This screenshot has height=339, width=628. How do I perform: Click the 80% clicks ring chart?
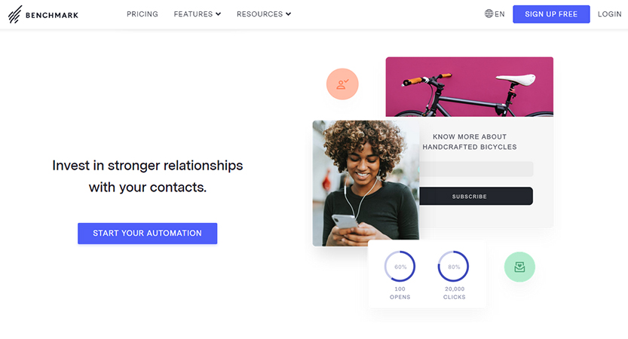(453, 267)
